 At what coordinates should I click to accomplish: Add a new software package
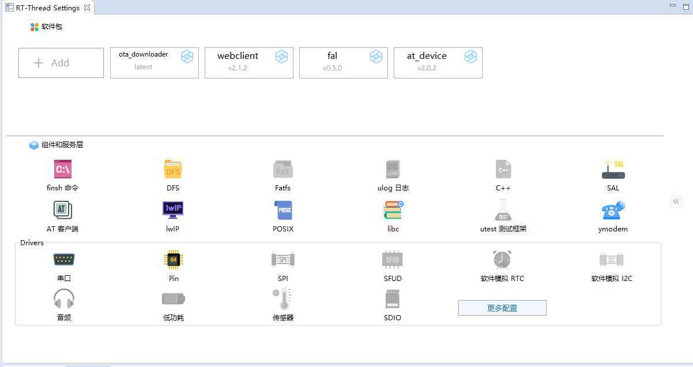coord(61,63)
